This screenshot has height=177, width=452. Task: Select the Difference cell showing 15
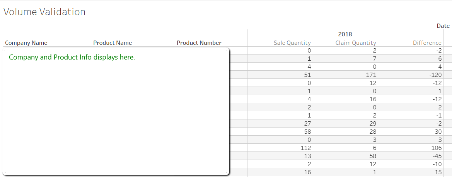pyautogui.click(x=438, y=172)
